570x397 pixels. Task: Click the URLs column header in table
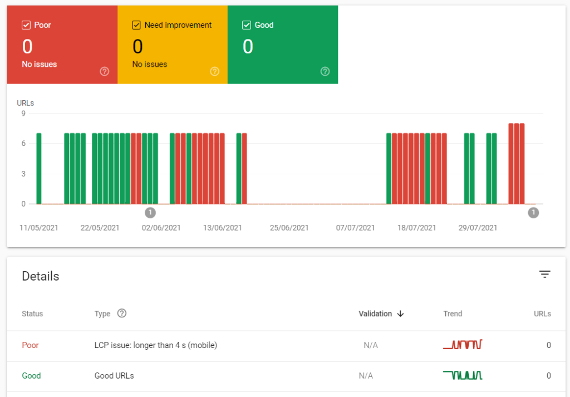click(x=542, y=313)
